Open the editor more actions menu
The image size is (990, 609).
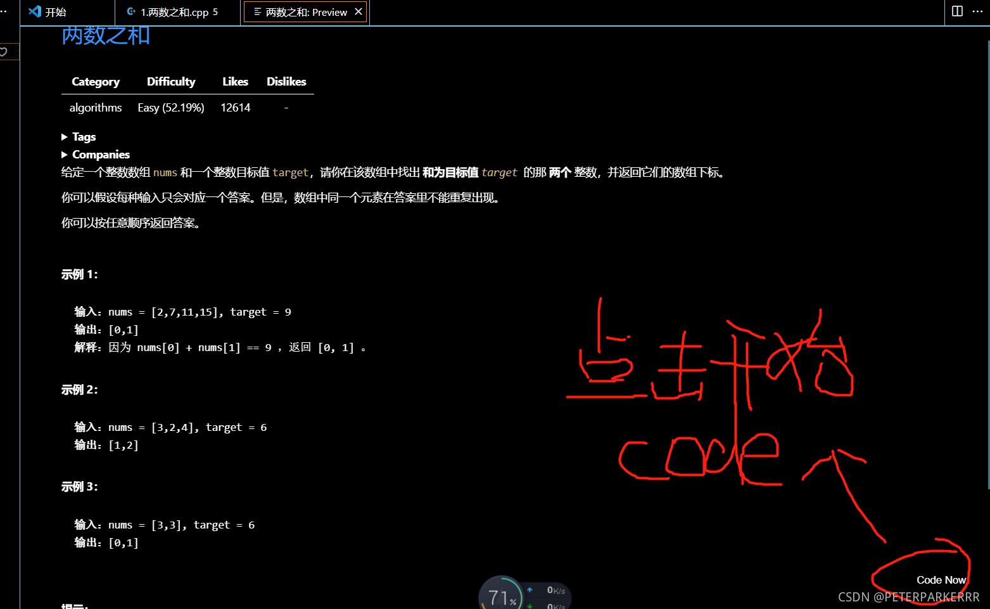(977, 11)
